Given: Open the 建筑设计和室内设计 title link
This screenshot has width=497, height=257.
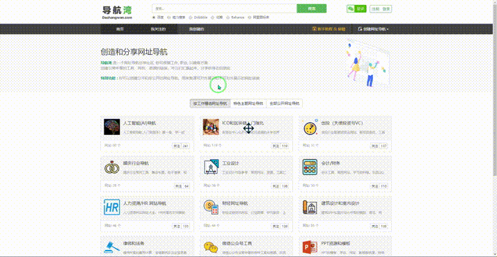Looking at the screenshot, I should pos(340,204).
